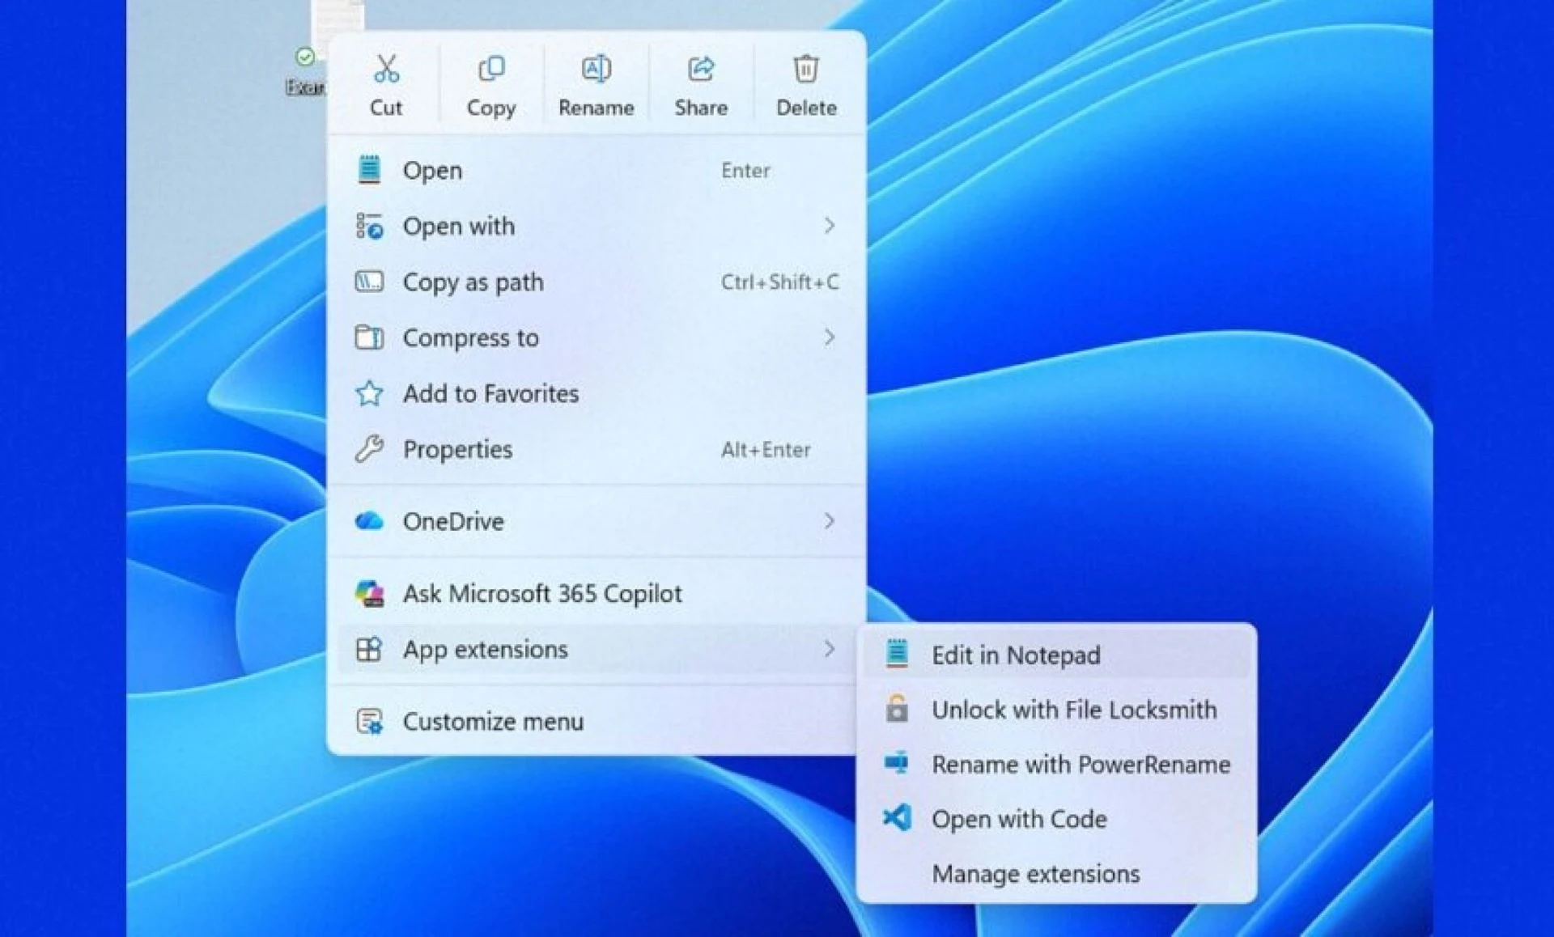This screenshot has height=937, width=1554.
Task: Click the Customize menu icon
Action: coord(369,721)
